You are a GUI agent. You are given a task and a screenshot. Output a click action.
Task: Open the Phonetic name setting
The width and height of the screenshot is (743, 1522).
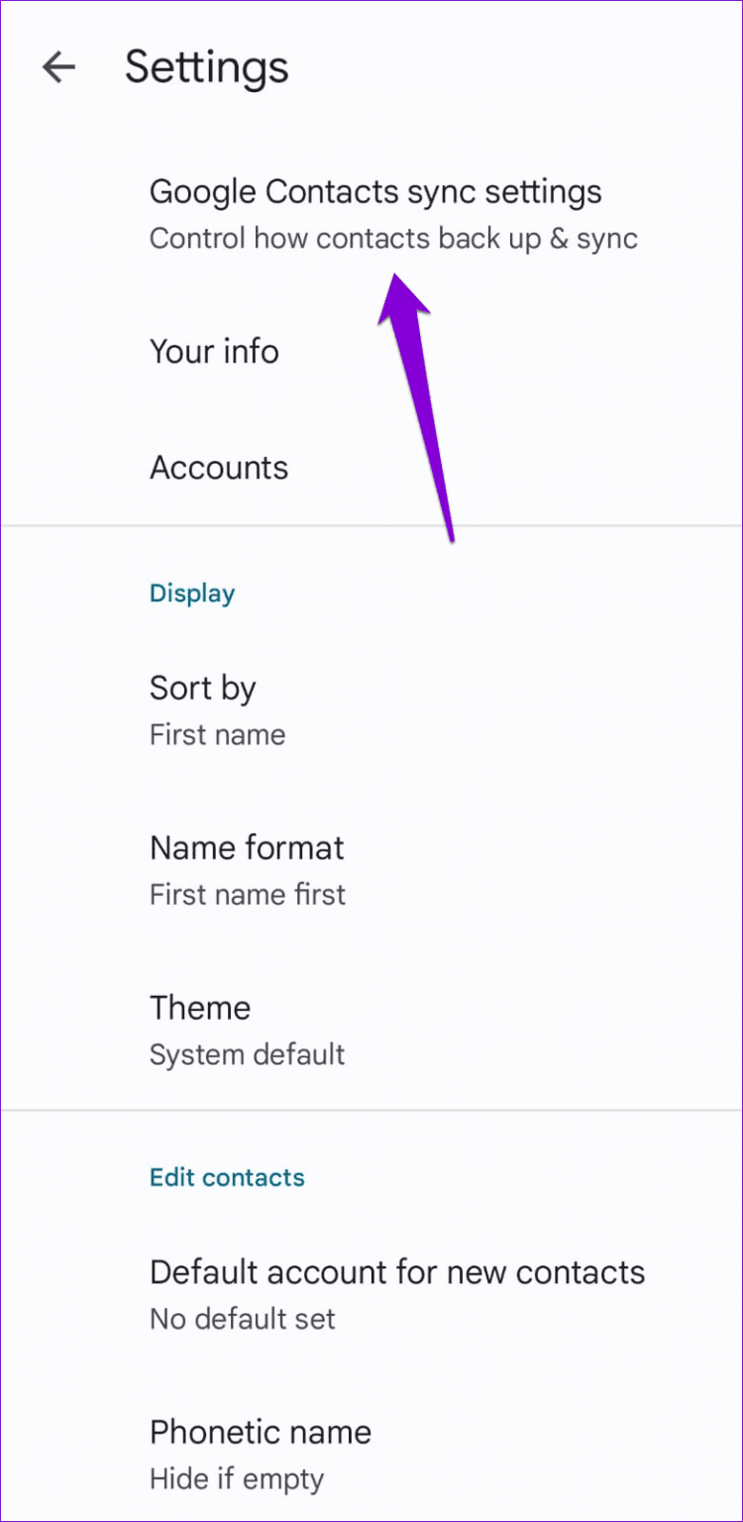coord(260,1432)
